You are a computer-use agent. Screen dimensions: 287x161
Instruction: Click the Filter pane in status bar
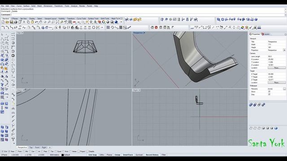[x=164, y=155]
